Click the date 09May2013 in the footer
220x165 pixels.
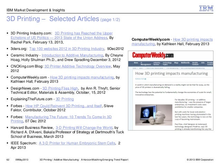coord(22,160)
